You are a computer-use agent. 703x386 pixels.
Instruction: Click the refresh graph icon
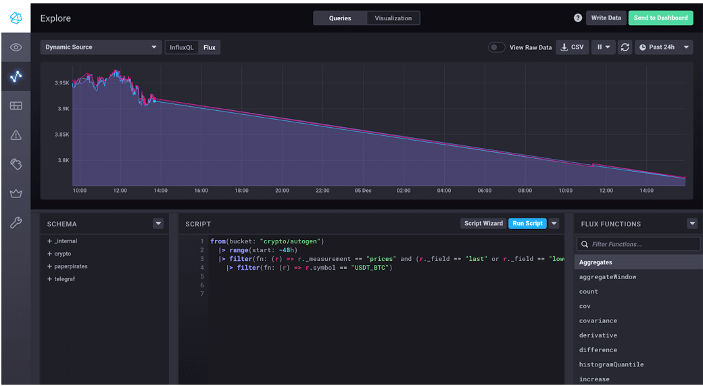pyautogui.click(x=625, y=47)
